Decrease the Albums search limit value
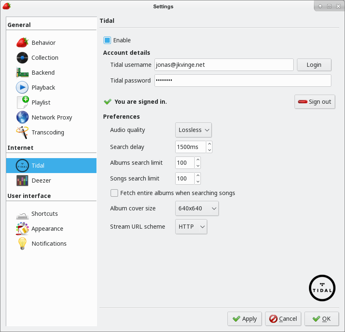This screenshot has width=345, height=332. 198,166
